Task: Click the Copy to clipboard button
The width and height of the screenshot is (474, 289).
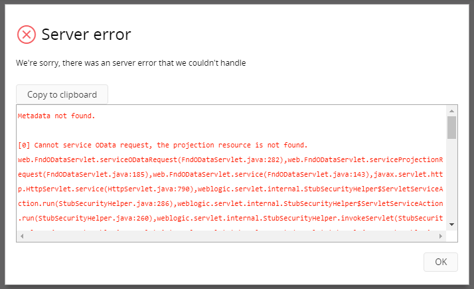Action: coord(62,94)
